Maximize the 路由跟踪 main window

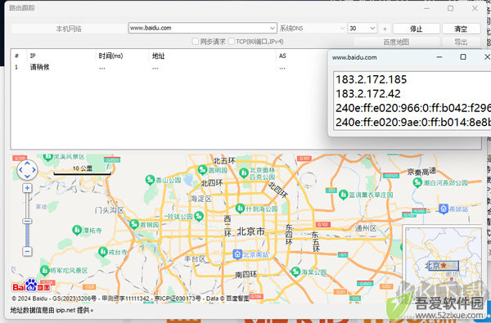click(x=451, y=8)
